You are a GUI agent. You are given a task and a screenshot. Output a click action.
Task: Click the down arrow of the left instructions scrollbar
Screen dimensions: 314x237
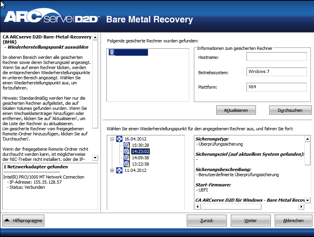click(95, 158)
